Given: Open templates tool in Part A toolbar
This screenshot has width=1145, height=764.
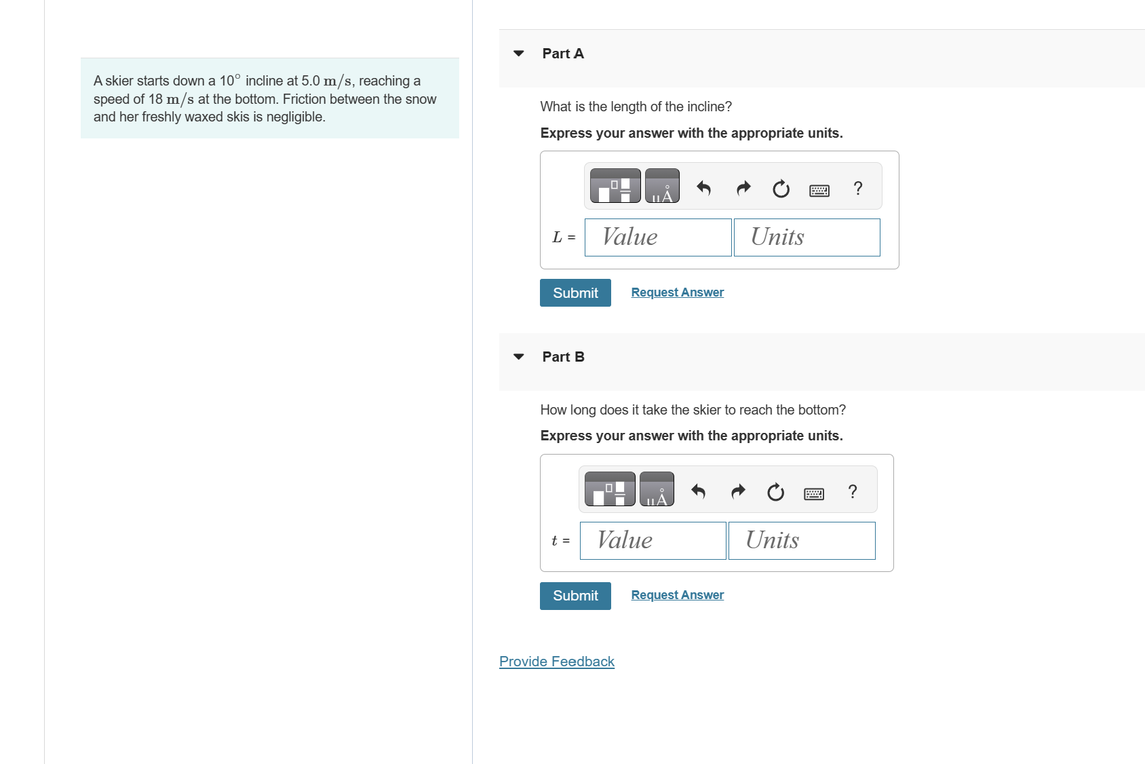Looking at the screenshot, I should (615, 186).
